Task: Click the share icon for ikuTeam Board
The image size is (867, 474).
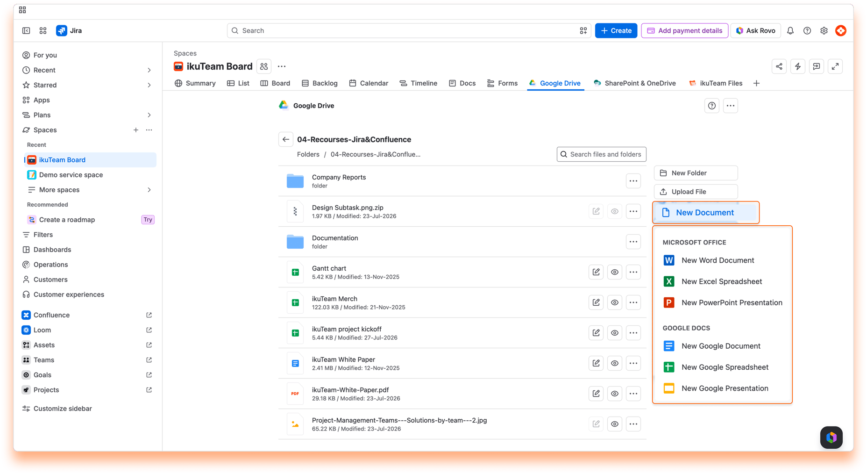Action: pos(779,66)
